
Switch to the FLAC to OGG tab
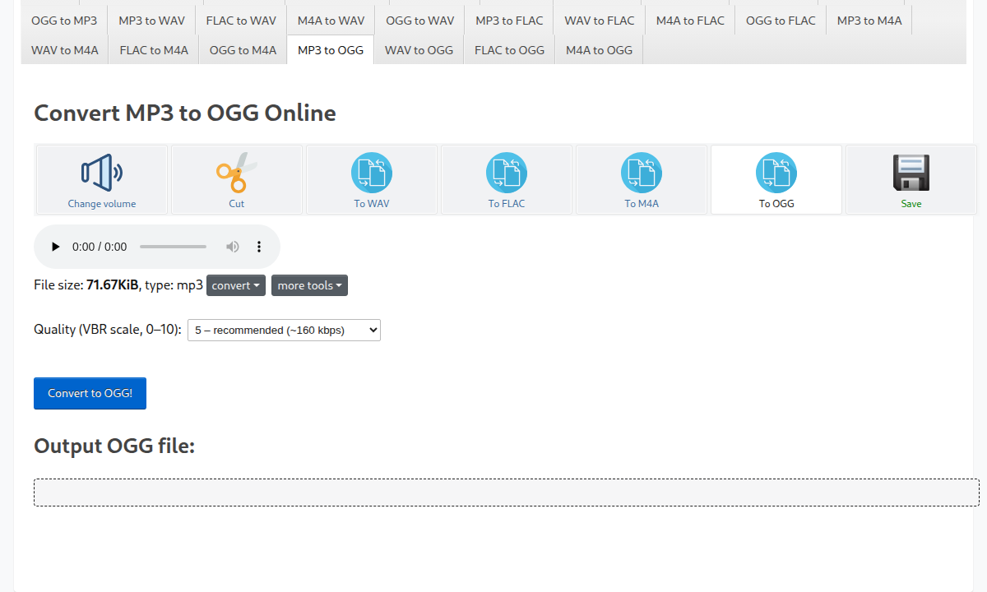point(509,49)
